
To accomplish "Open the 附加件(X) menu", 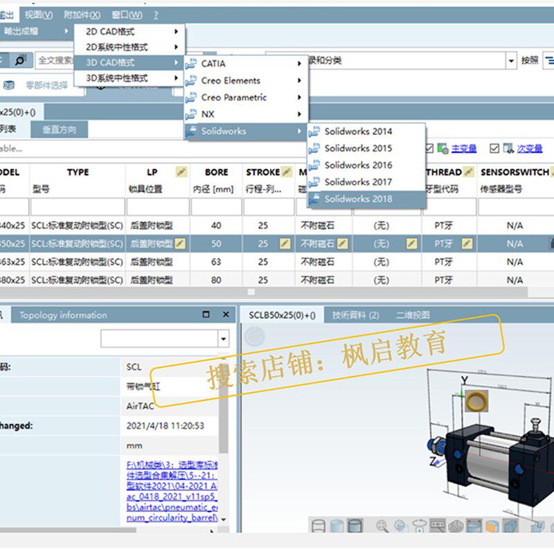I will pos(82,15).
